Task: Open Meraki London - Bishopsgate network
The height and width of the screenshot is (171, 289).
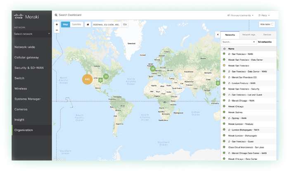Action: 243,135
